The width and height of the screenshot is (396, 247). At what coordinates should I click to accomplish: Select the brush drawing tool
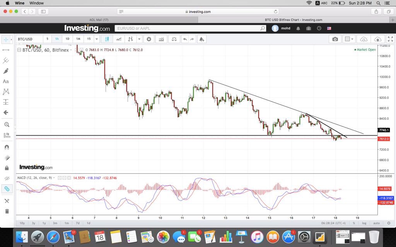coord(6,71)
